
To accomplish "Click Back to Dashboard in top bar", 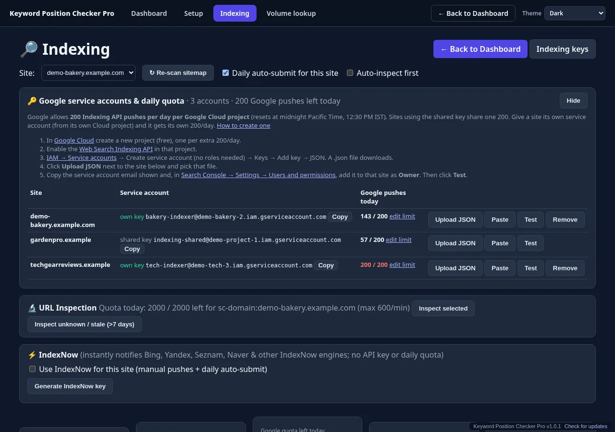I will [x=473, y=13].
